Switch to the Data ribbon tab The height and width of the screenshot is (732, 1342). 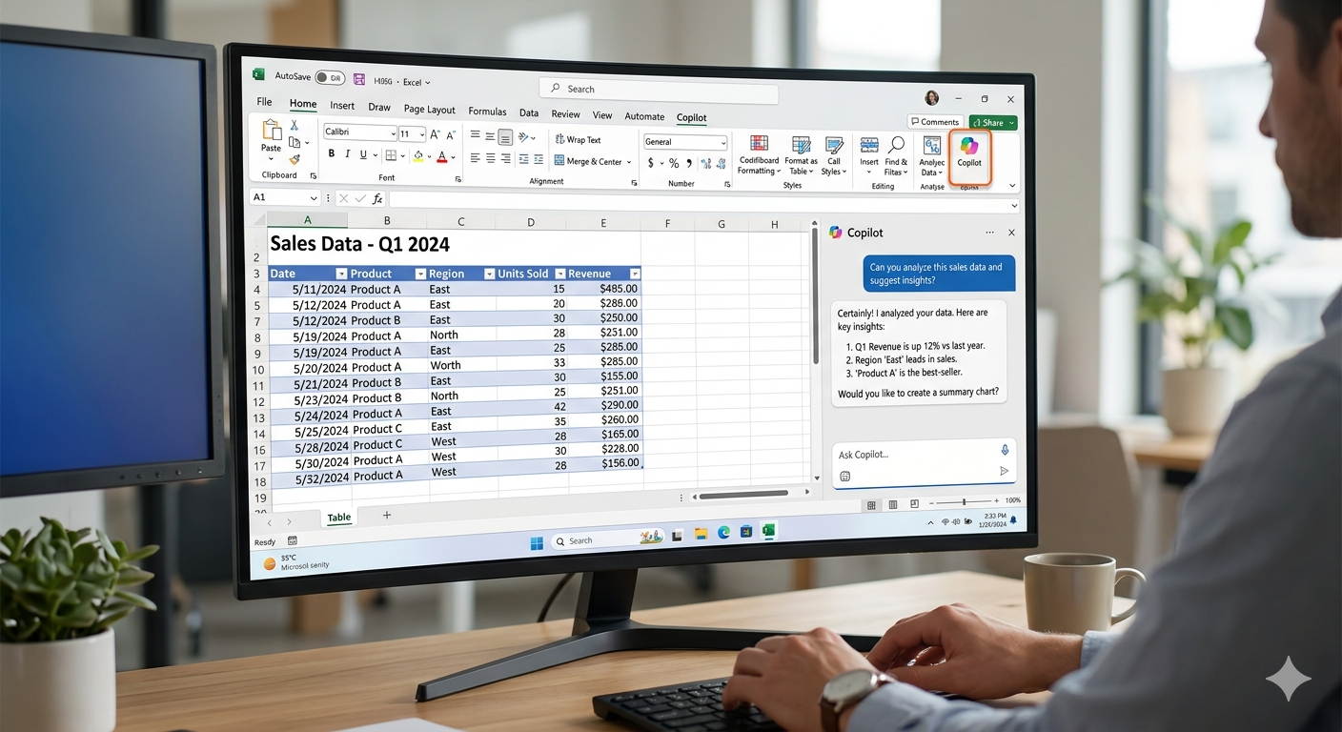coord(529,112)
